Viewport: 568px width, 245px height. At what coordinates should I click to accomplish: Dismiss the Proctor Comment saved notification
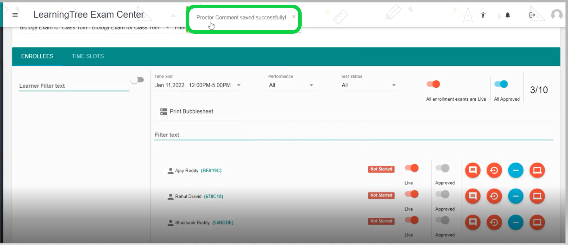(x=294, y=17)
